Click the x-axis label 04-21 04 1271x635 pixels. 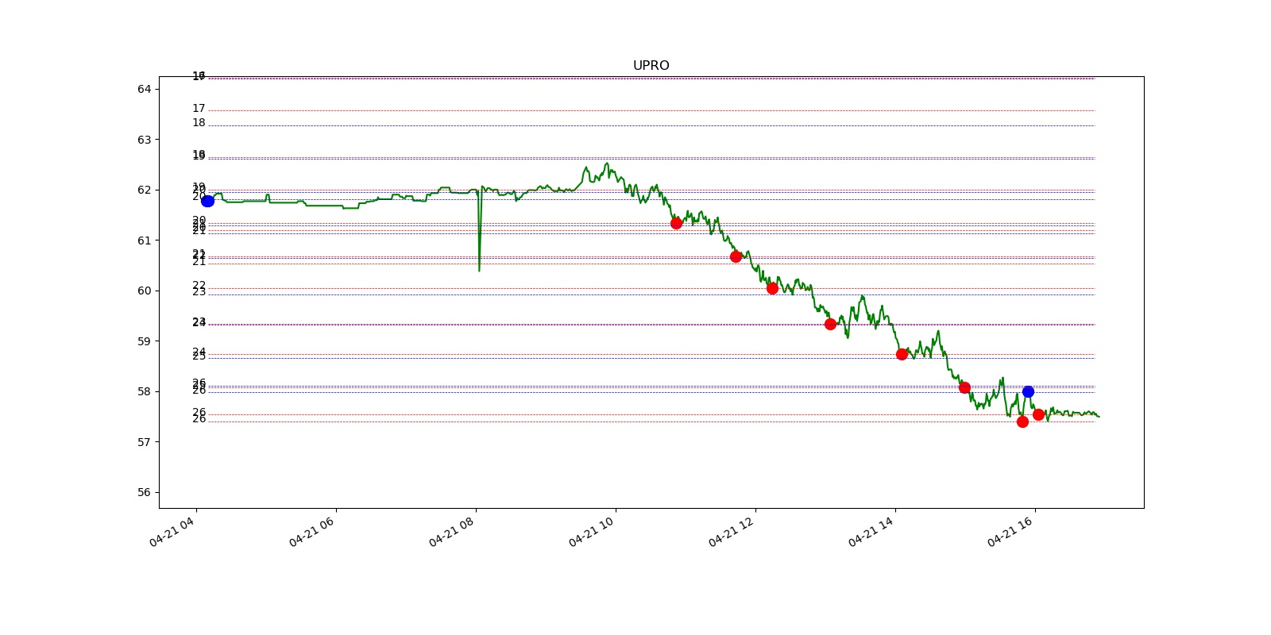[x=172, y=531]
